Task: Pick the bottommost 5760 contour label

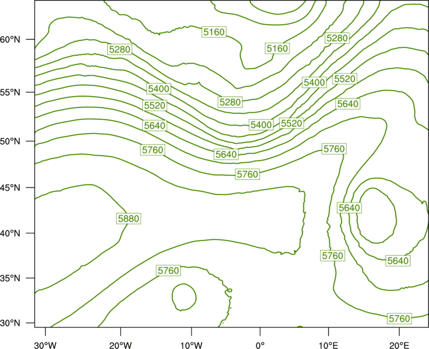Action: point(400,318)
